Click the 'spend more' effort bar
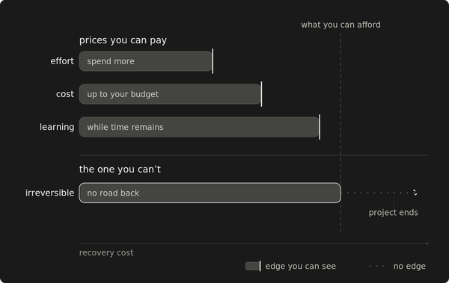 146,61
